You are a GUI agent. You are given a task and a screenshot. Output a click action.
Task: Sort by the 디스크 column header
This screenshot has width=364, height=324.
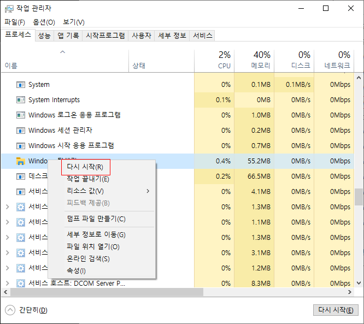coord(294,60)
